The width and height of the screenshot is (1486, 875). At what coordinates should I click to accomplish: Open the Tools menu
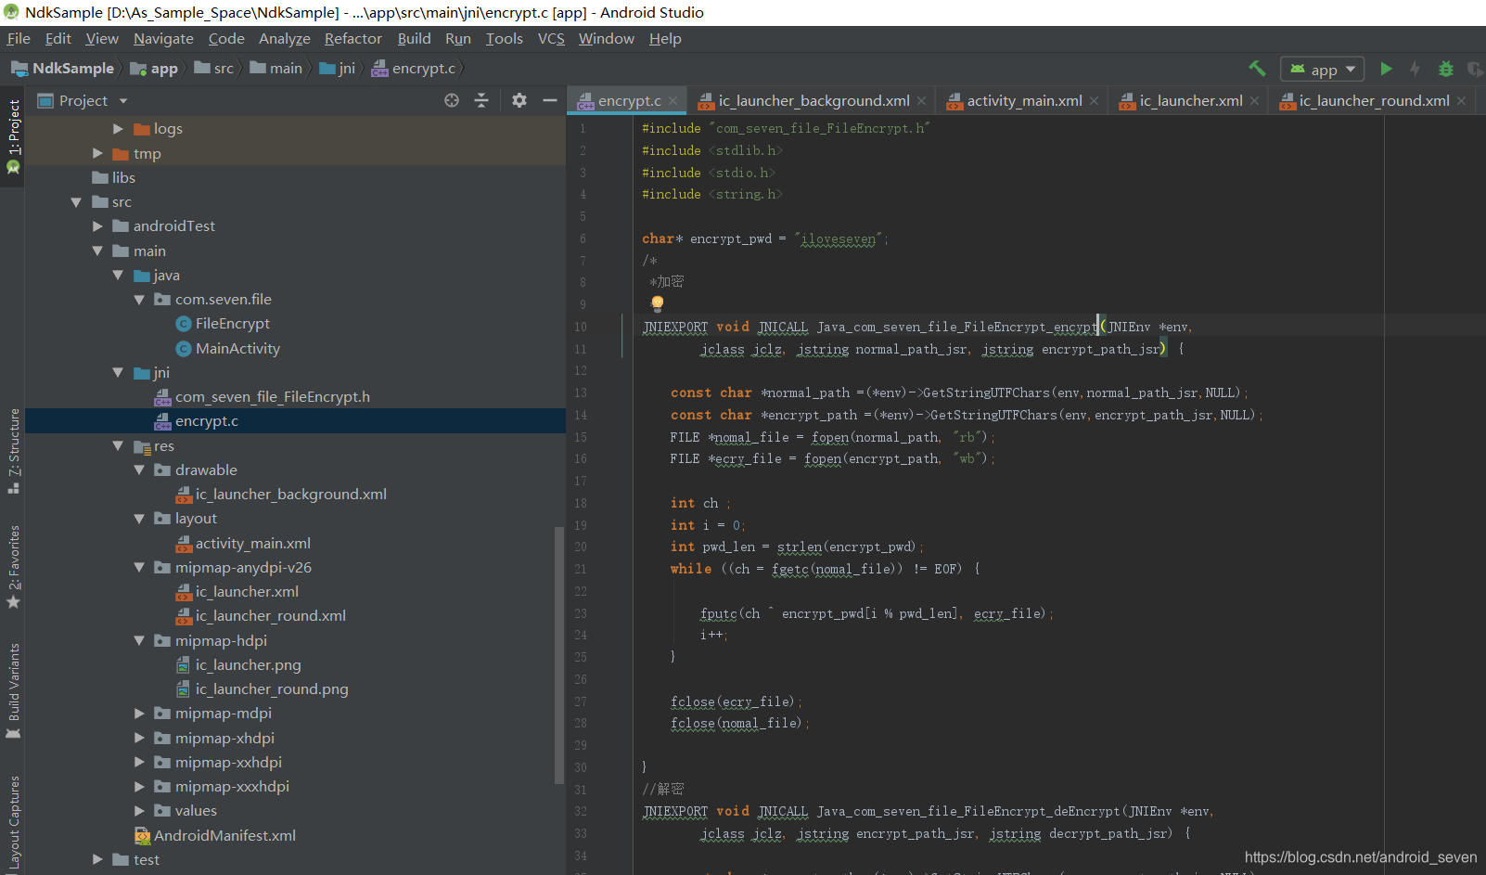[505, 38]
